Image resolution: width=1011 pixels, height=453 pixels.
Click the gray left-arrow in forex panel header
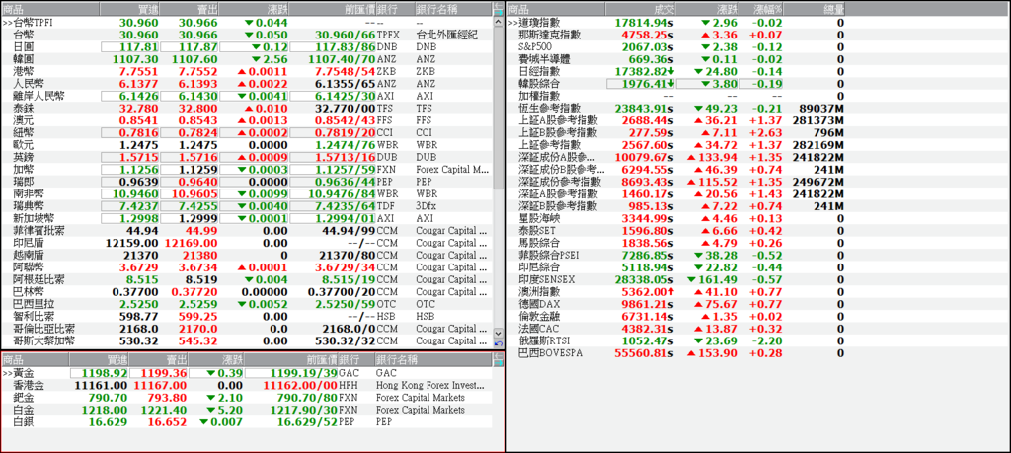click(x=499, y=5)
